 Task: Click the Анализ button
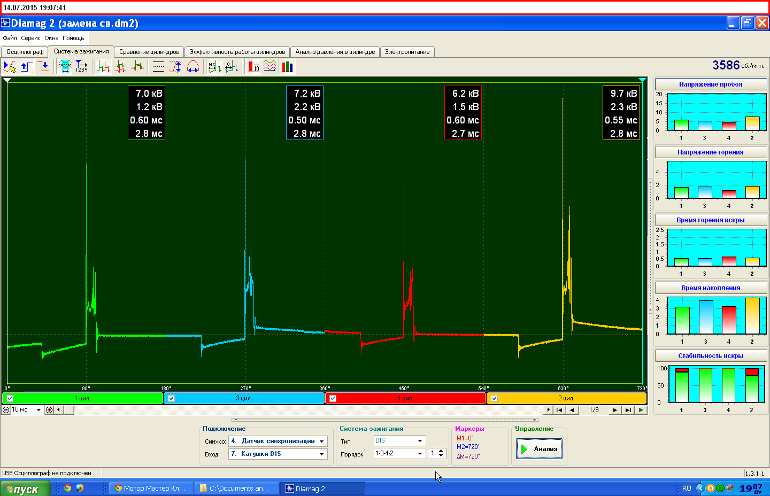[539, 449]
